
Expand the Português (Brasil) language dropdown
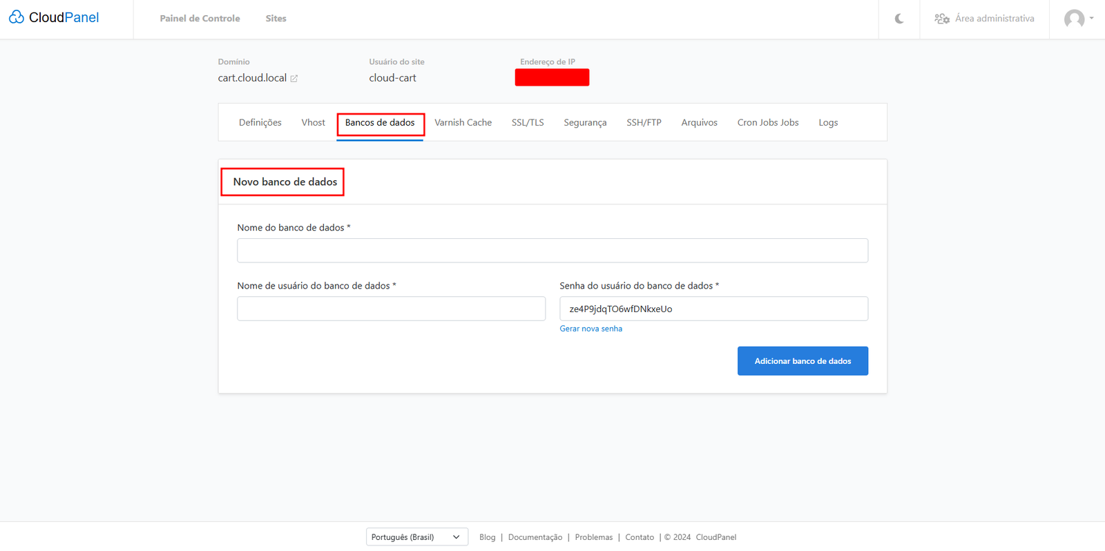[x=416, y=537]
